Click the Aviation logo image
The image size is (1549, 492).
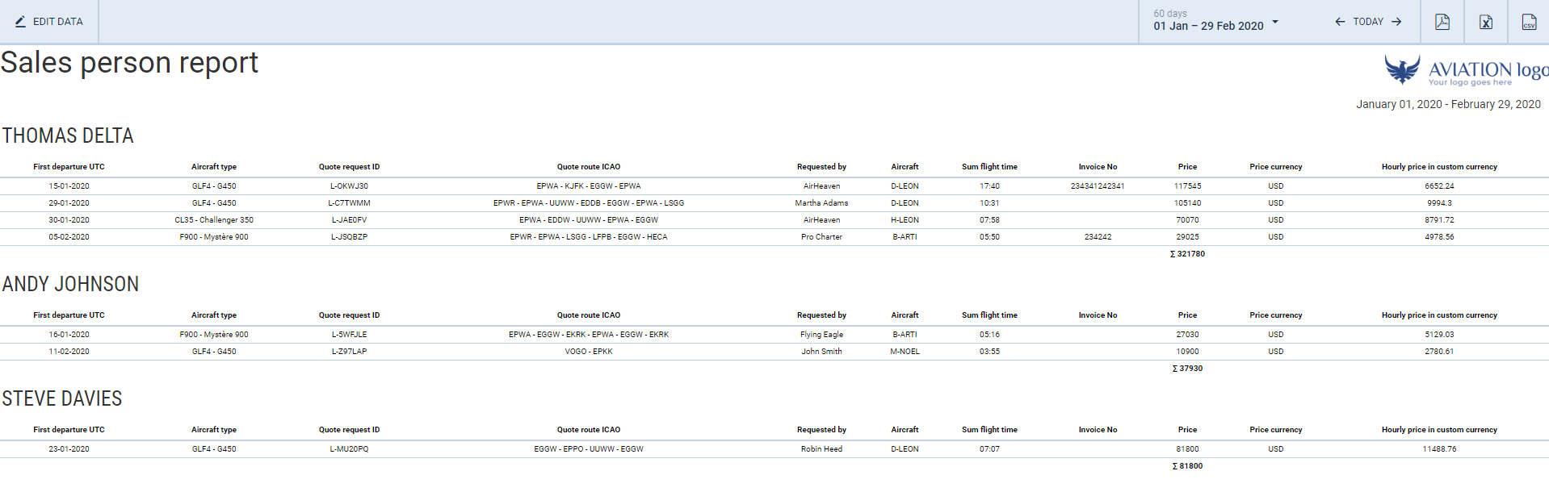coord(1466,70)
